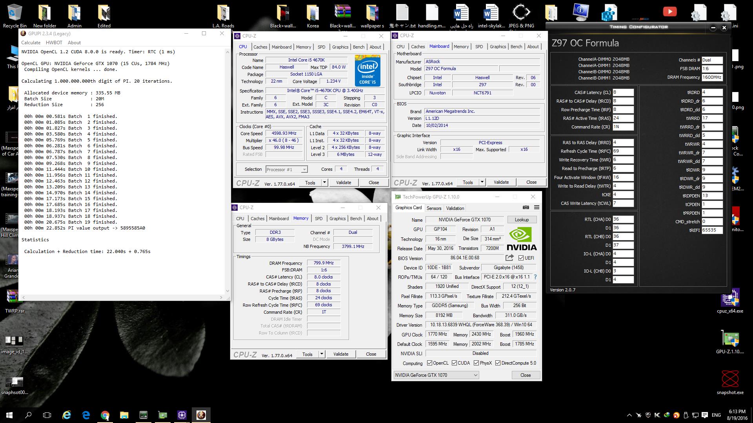
Task: Click the Lookup button in GPU-Z
Action: (522, 220)
